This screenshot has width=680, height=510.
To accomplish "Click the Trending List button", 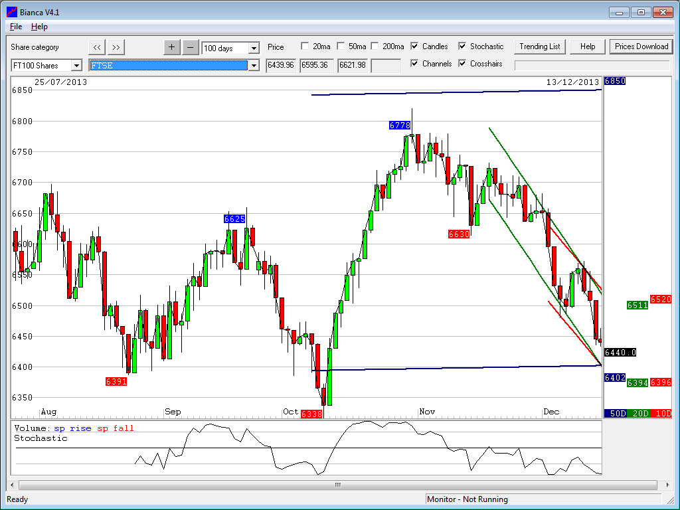I will (x=539, y=46).
